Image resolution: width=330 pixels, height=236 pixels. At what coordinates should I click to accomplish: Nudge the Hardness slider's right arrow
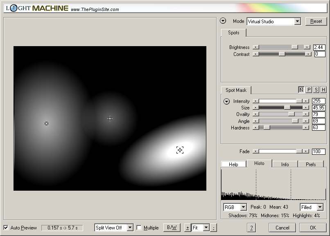(x=306, y=128)
